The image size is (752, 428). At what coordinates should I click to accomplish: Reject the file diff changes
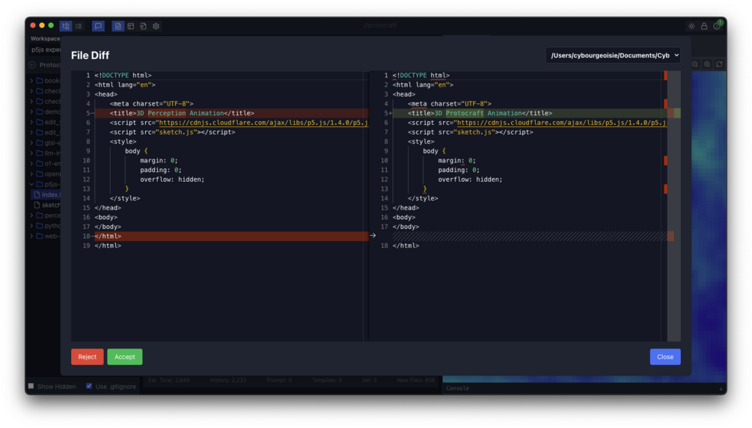[x=88, y=356]
